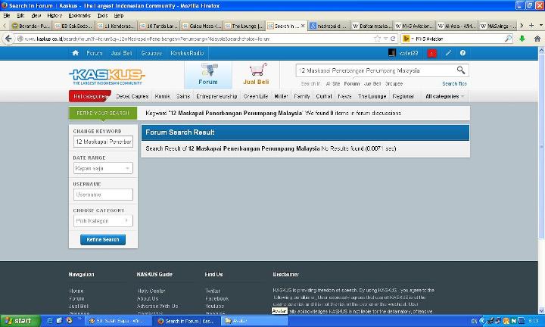545x327 pixels.
Task: Open the address bar history dropdown arrow
Action: tap(385, 39)
